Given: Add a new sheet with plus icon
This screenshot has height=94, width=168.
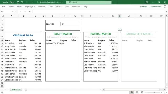Looking at the screenshot, I should 26,90.
